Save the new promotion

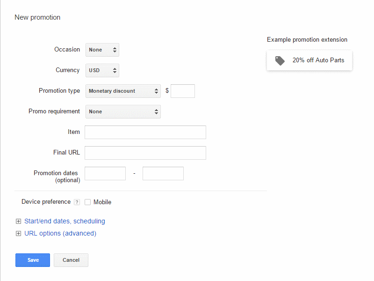33,260
